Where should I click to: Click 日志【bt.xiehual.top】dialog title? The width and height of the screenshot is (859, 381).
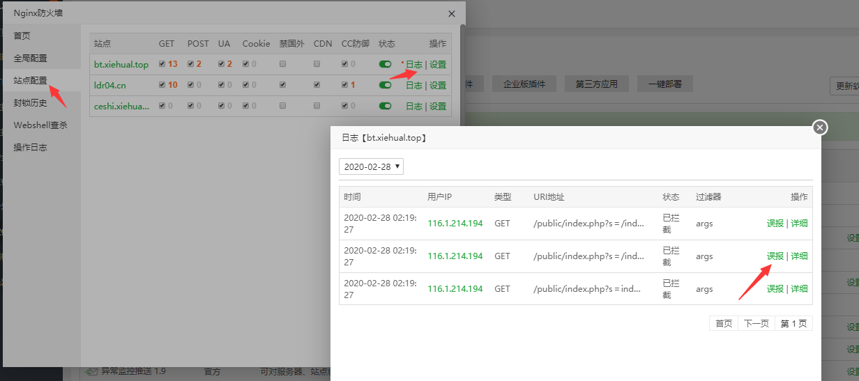click(x=384, y=138)
